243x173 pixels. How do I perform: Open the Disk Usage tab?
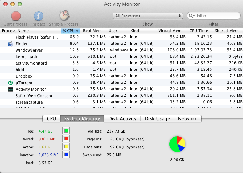(x=157, y=118)
